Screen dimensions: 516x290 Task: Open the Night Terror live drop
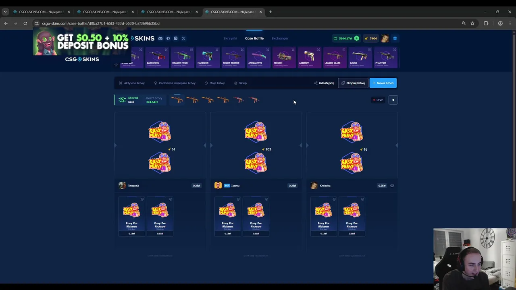pyautogui.click(x=233, y=57)
